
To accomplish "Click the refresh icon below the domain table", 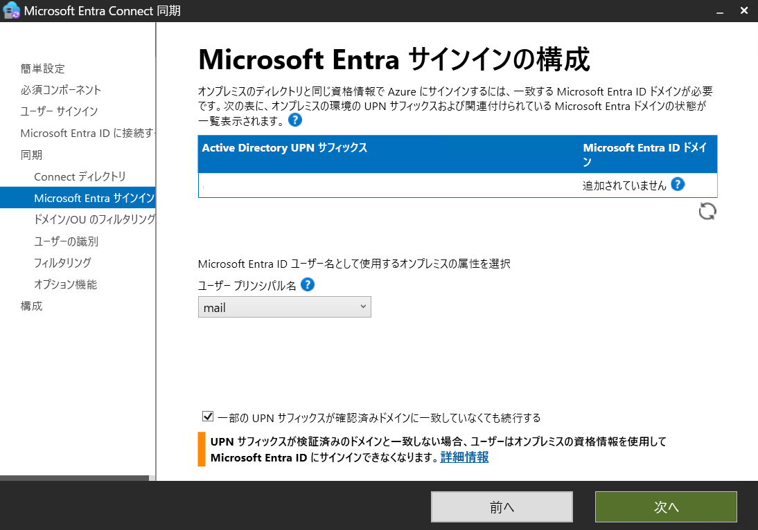I will coord(707,211).
